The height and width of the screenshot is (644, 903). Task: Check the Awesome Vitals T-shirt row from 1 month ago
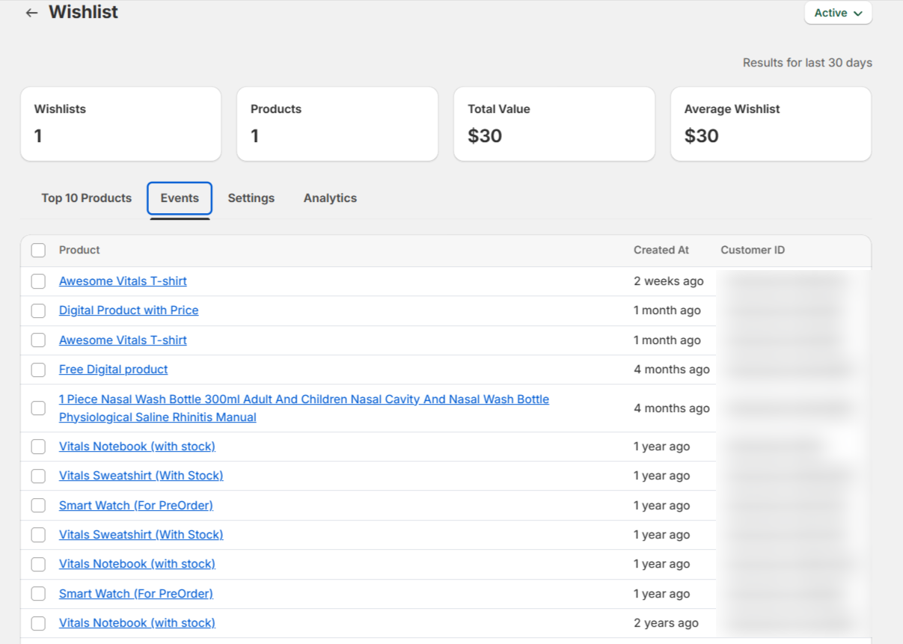tap(38, 340)
